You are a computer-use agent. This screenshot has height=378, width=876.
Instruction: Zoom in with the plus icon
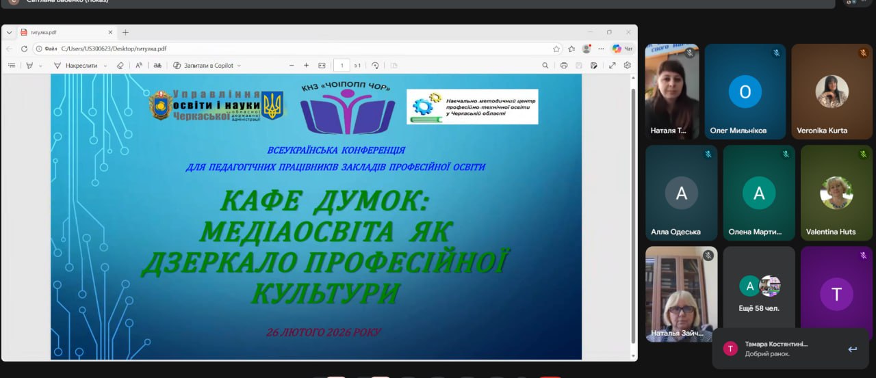click(x=306, y=66)
